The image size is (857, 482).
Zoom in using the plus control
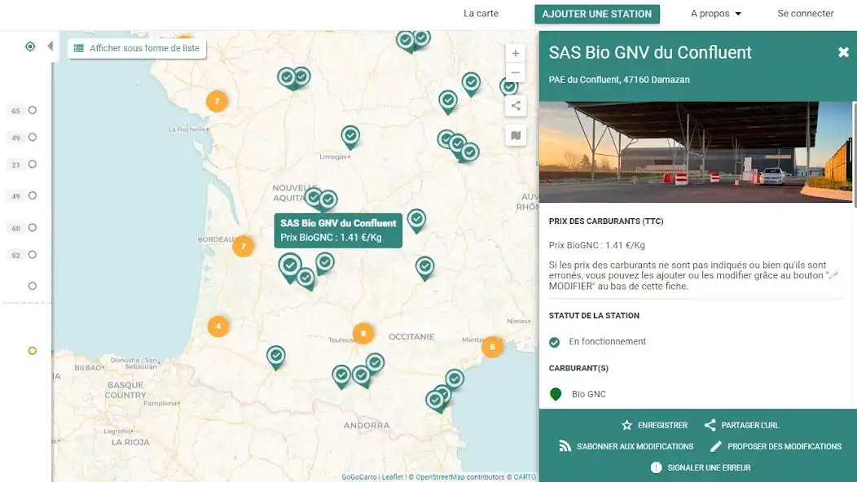[515, 53]
